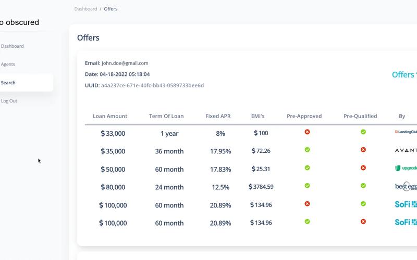Click the 36 month loan term

(x=169, y=151)
